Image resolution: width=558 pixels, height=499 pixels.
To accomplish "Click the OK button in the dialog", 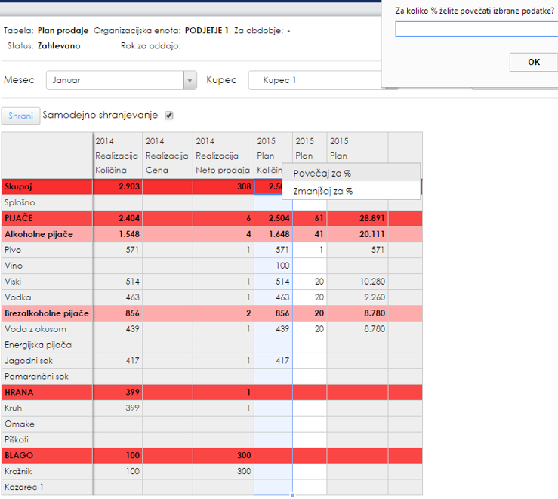I will click(x=533, y=63).
